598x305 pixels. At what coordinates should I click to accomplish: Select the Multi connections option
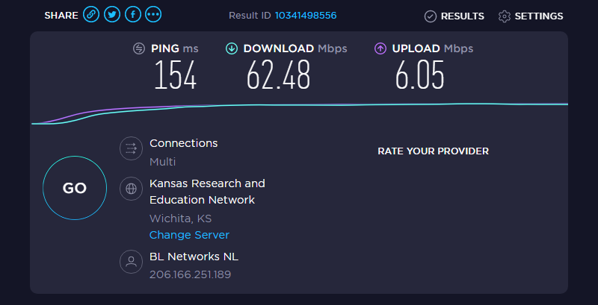coord(162,162)
